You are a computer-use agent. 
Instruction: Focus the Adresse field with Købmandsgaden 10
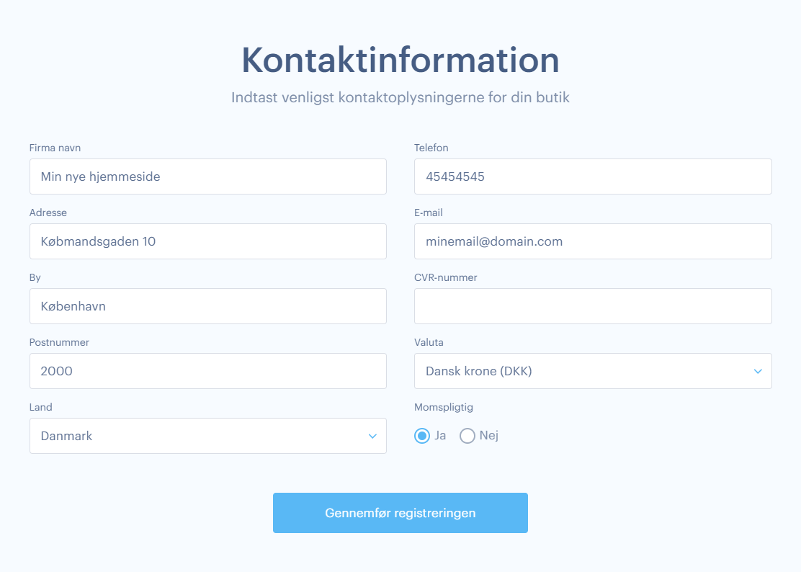coord(207,241)
